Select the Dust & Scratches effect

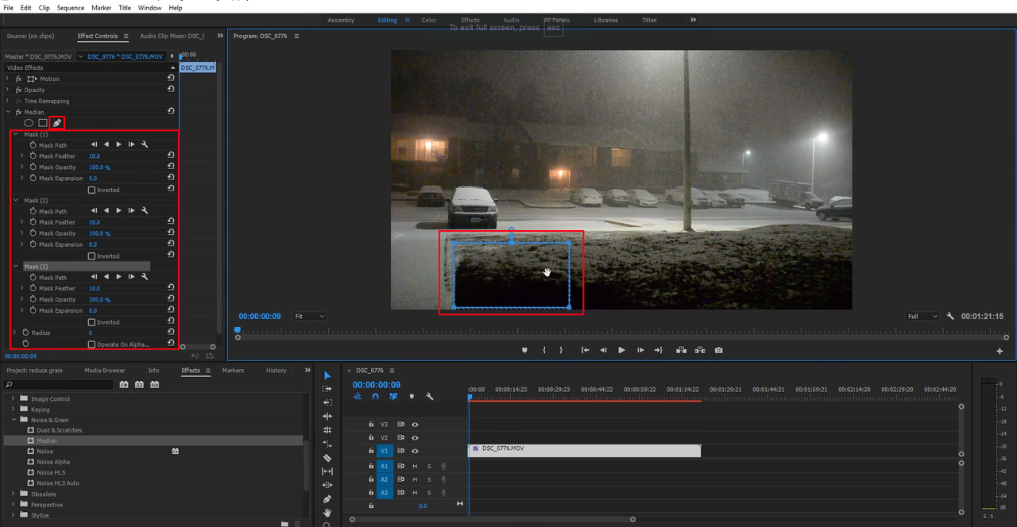[x=60, y=430]
